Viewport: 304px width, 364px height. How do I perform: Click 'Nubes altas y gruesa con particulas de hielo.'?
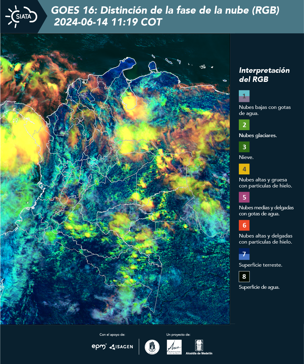pos(265,183)
